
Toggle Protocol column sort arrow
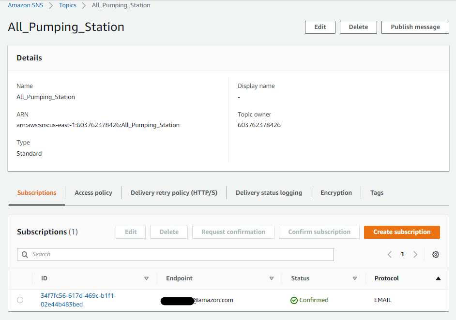coord(438,278)
